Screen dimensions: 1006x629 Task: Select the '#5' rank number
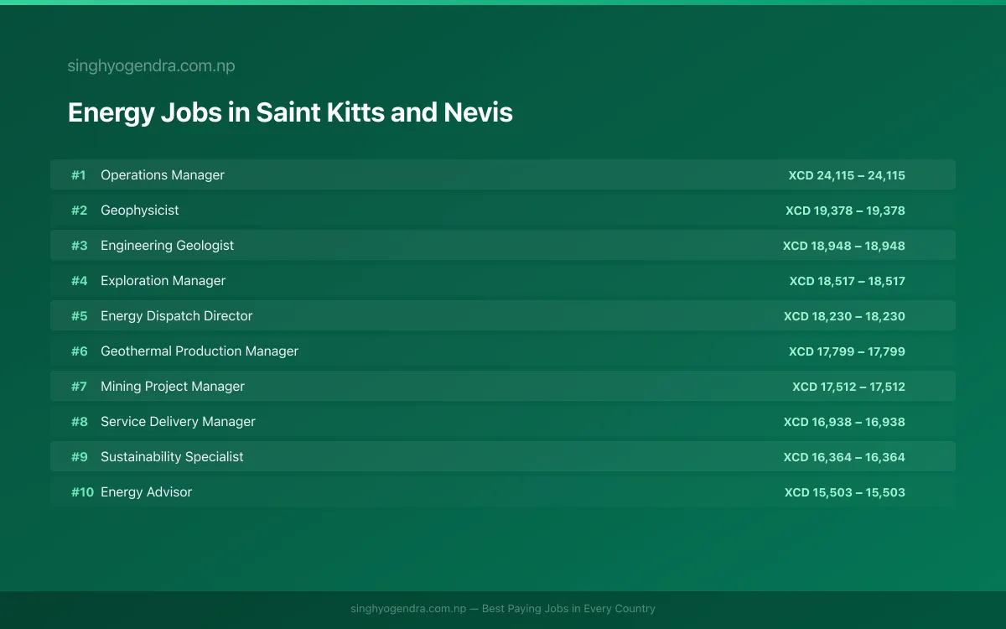[79, 316]
